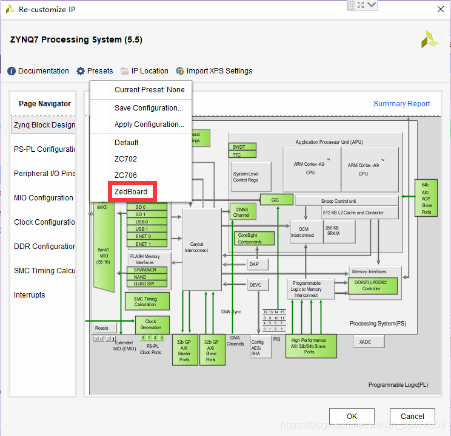Click the XADC block
The width and height of the screenshot is (451, 436).
[369, 342]
